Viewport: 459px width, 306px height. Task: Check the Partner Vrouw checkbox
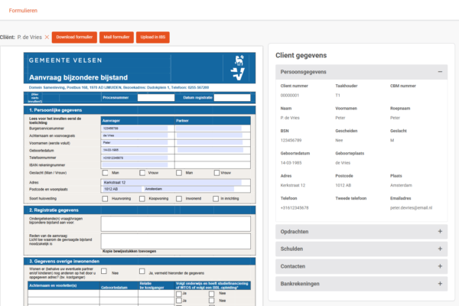216,173
